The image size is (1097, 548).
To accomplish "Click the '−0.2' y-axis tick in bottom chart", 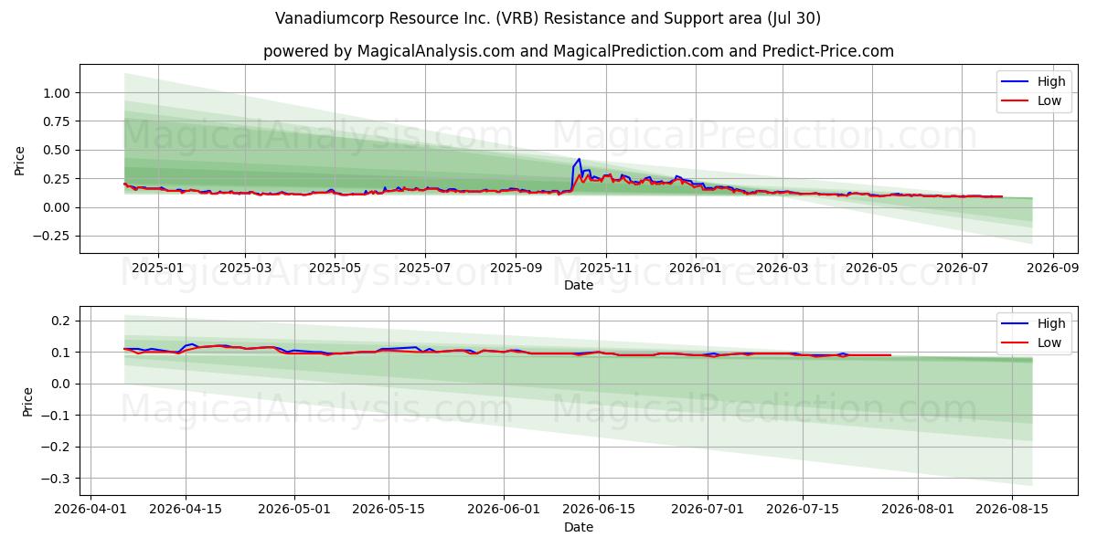I will 58,447.
